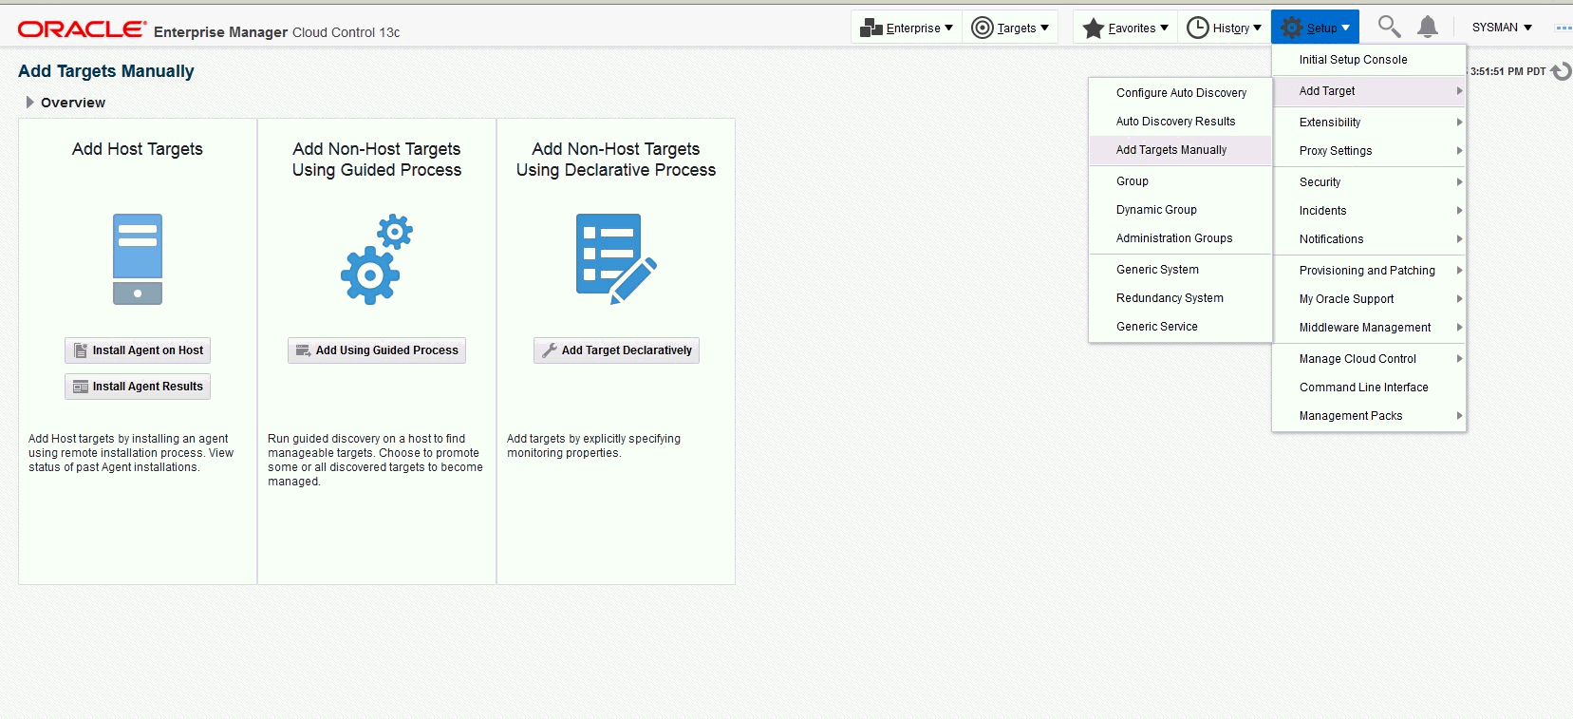Screen dimensions: 1573x719
Task: Click the guided process gears icon
Action: (377, 259)
